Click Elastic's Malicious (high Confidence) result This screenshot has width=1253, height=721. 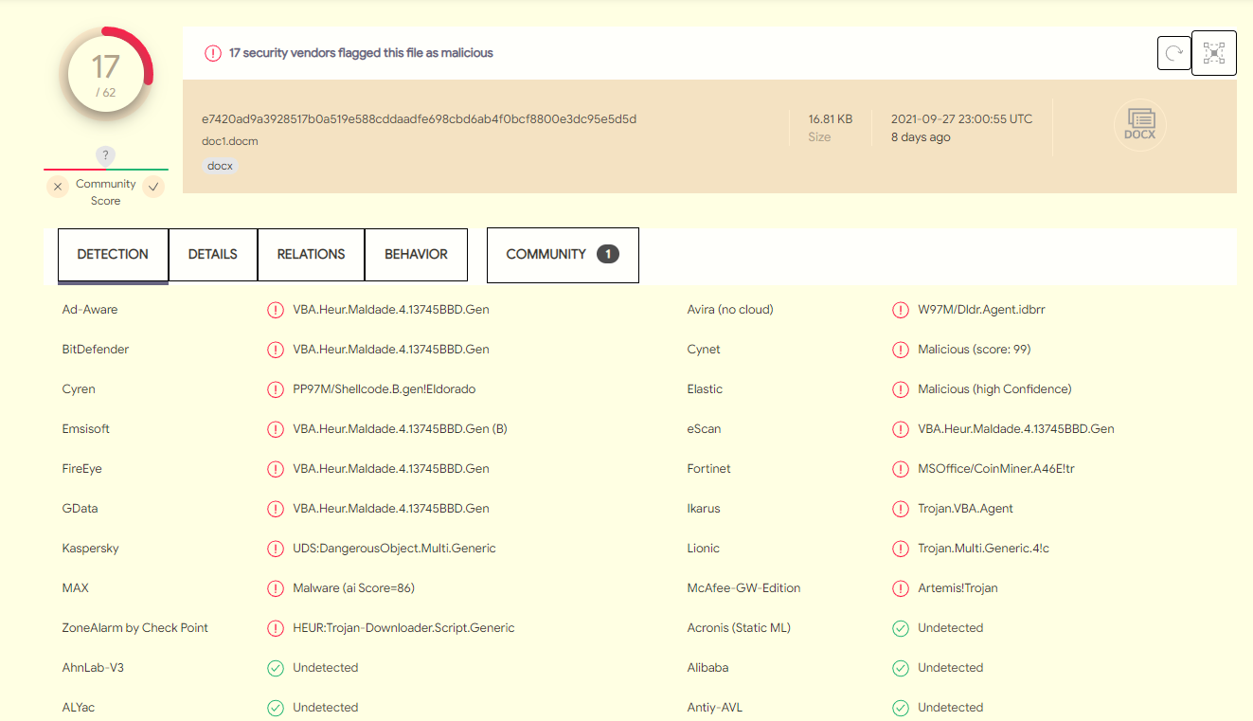click(x=994, y=389)
